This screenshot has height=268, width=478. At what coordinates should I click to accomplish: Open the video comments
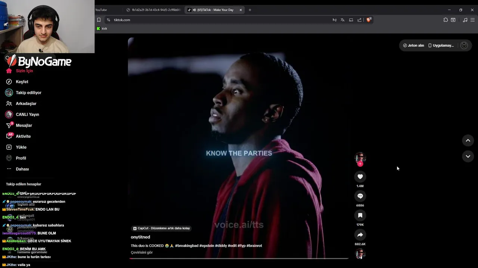coord(360,196)
